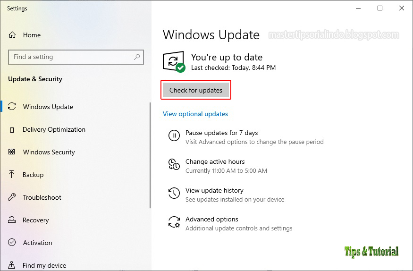Viewport: 413px width, 271px height.
Task: Click the pause circle icon
Action: 174,135
